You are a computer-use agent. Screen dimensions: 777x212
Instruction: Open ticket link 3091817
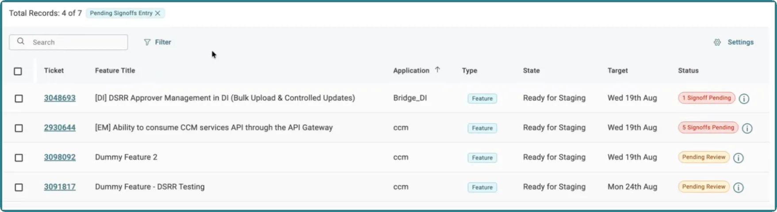coord(60,187)
